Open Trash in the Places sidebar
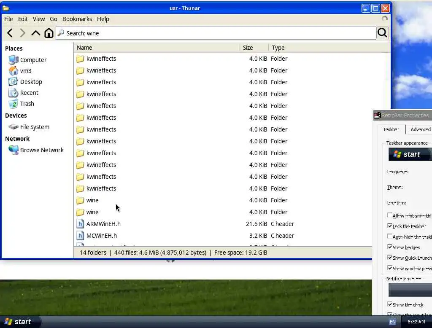The height and width of the screenshot is (328, 432). click(27, 104)
